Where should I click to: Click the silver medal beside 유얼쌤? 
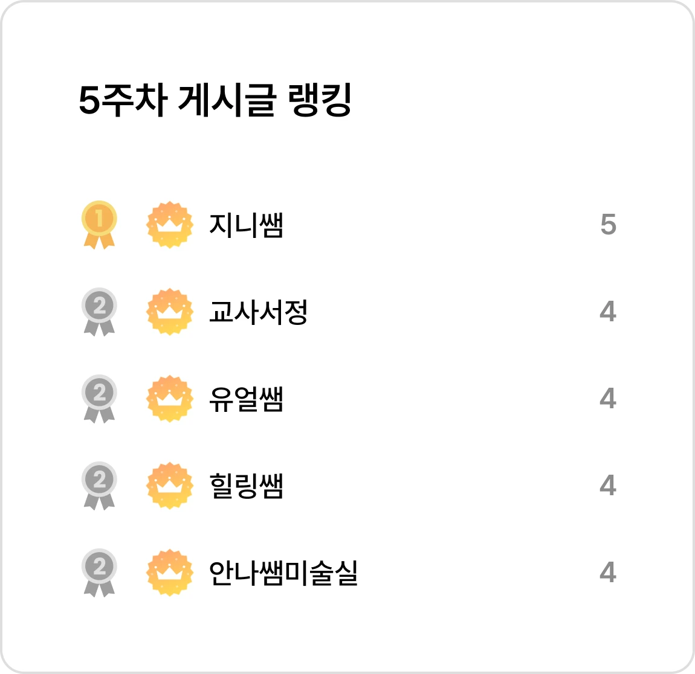click(99, 399)
